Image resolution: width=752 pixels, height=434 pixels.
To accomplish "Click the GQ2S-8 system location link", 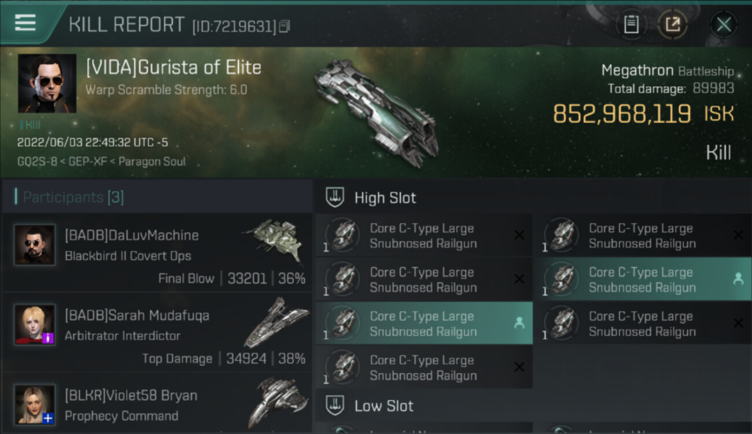I will 37,161.
